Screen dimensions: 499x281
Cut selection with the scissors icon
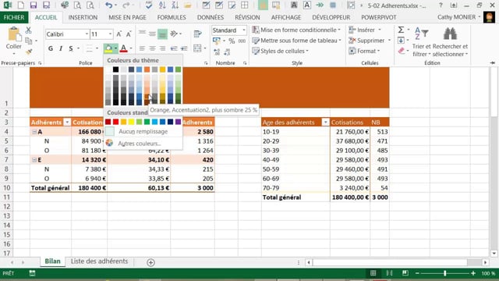tap(29, 30)
